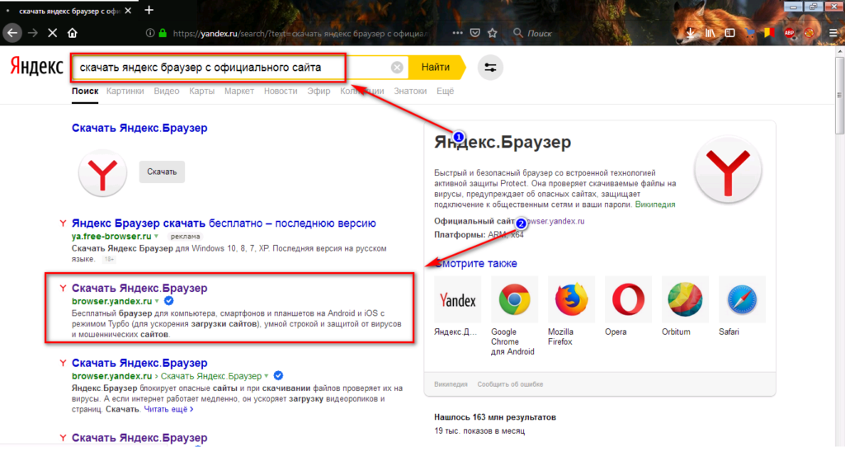Click Википедия footer link in info card
The width and height of the screenshot is (845, 475).
pyautogui.click(x=451, y=384)
